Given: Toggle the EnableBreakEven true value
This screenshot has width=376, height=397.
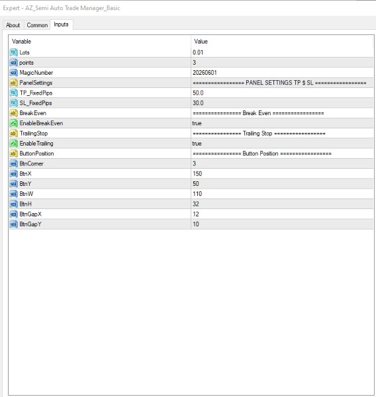Looking at the screenshot, I should pos(197,123).
